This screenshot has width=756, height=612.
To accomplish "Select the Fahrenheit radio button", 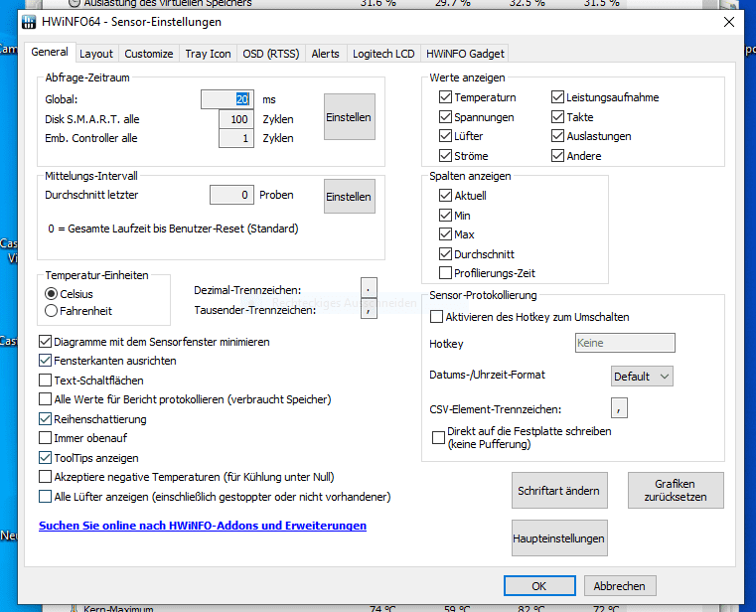I will click(51, 311).
